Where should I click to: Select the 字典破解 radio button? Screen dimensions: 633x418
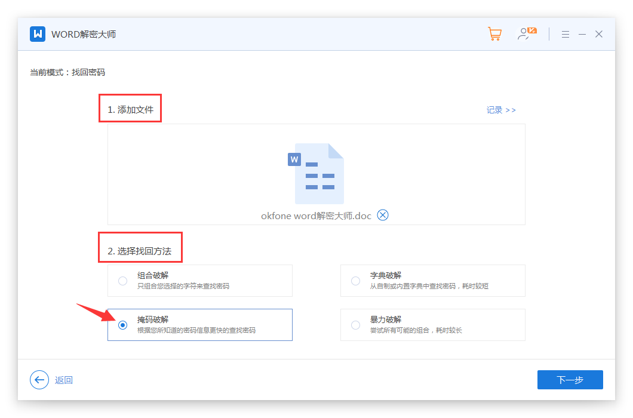[356, 281]
